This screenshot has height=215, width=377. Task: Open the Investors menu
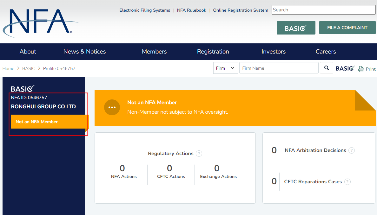pos(274,52)
